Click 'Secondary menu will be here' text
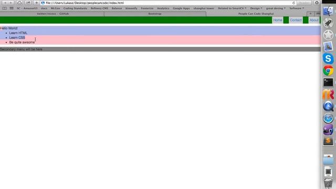Image resolution: width=336 pixels, height=189 pixels. click(21, 49)
